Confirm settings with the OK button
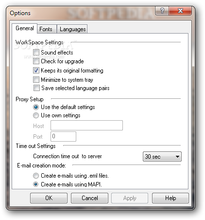Screen dimensions: 205x220 click(x=49, y=198)
